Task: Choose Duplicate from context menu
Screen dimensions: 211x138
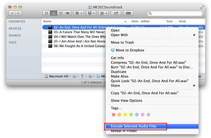Action: coord(152,72)
